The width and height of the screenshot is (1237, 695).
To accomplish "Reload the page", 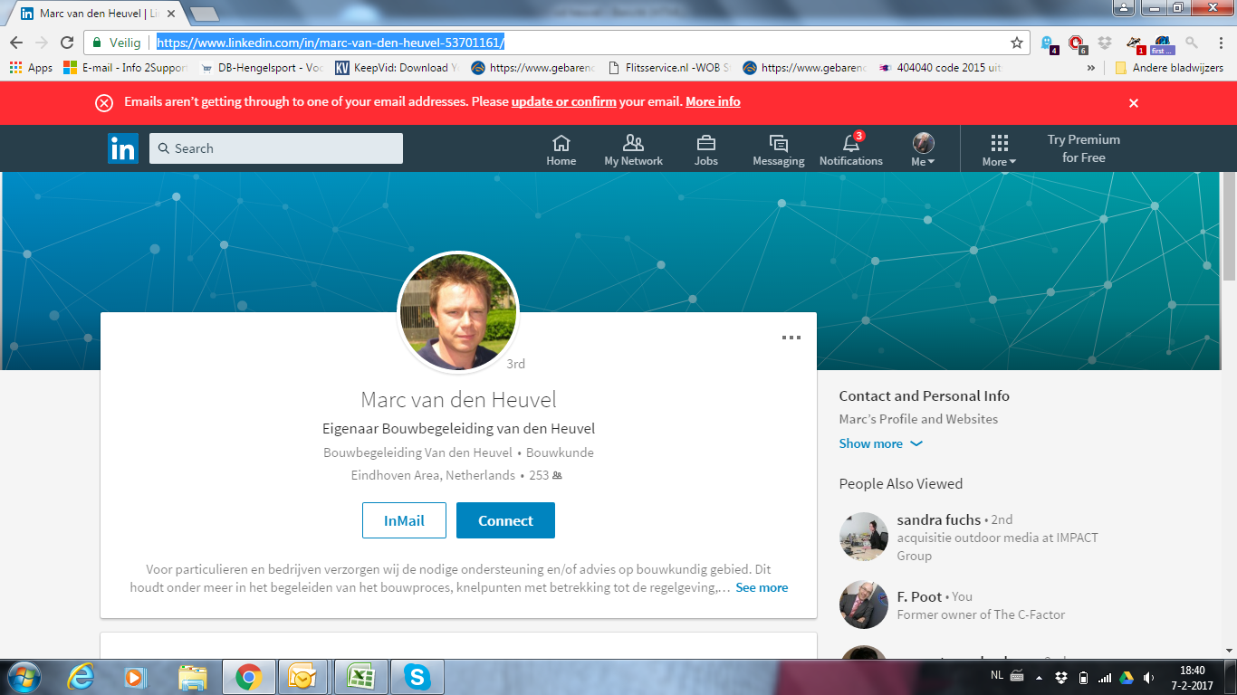I will click(x=67, y=43).
